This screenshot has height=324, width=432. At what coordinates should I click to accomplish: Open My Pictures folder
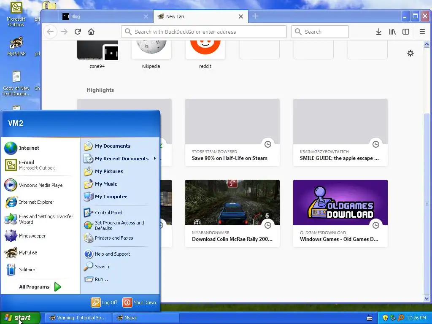[x=120, y=171]
